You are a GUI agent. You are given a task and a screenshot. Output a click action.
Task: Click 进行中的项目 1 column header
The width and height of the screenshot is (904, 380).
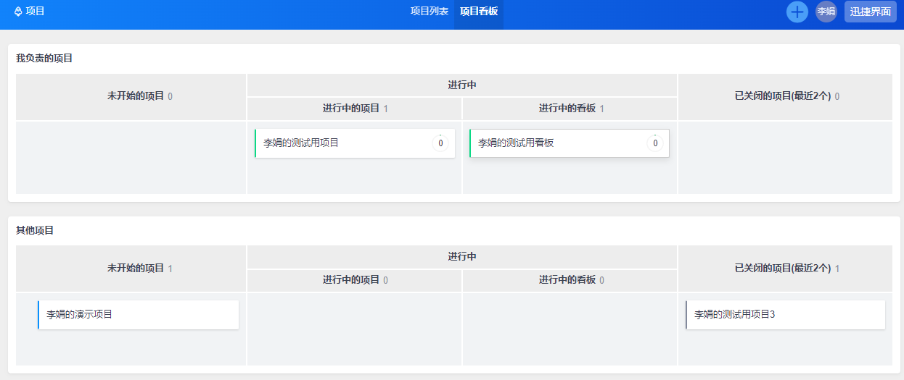(355, 109)
